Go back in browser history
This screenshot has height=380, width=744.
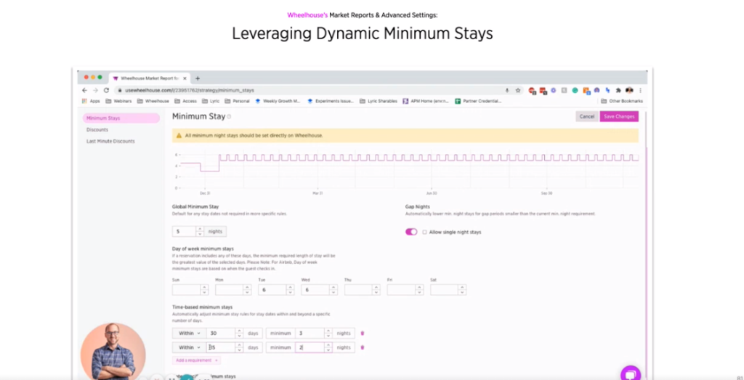[84, 90]
